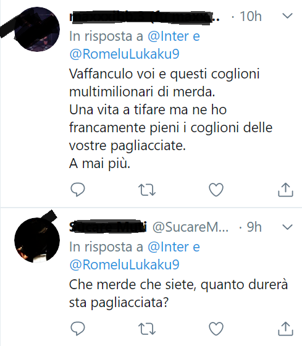The width and height of the screenshot is (302, 346).
Task: Share the first tweet via share icon
Action: (x=285, y=190)
